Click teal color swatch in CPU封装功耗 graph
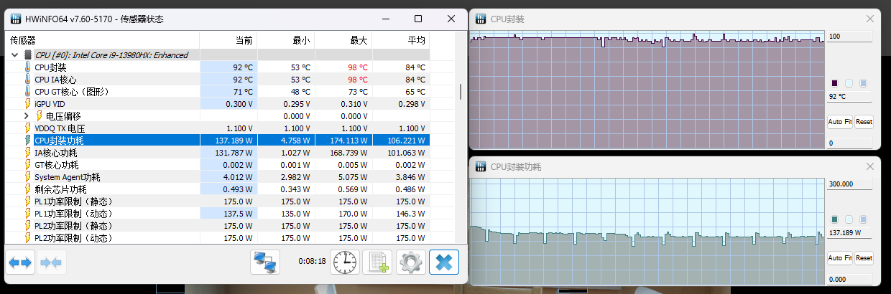This screenshot has height=294, width=891. point(835,219)
